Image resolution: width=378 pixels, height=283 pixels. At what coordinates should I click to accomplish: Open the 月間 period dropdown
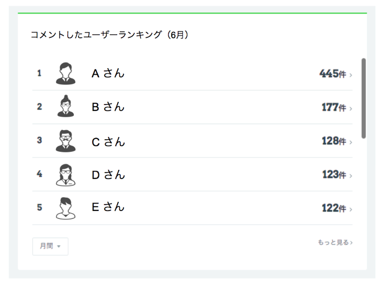click(50, 246)
